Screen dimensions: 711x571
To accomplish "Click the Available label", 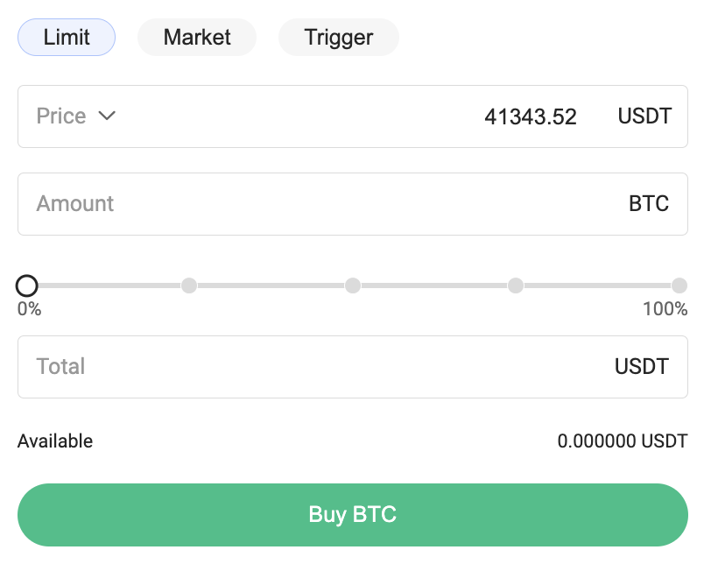I will [x=55, y=441].
